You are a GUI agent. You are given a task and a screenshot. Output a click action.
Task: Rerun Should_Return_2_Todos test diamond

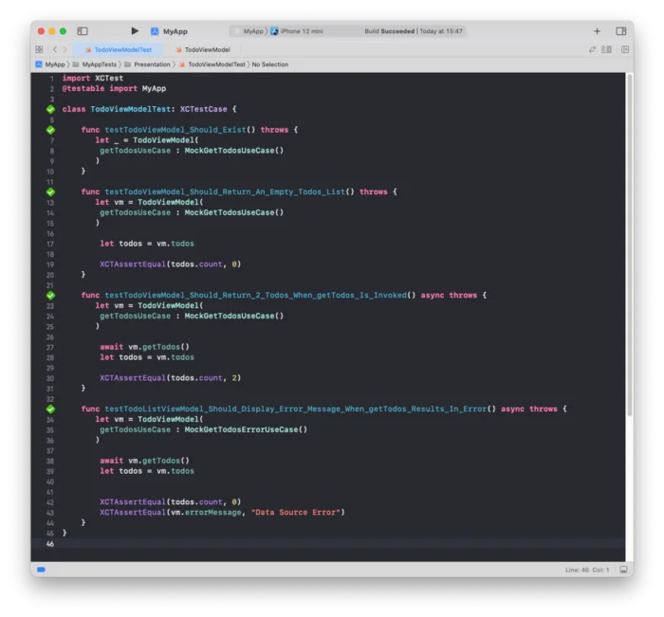[x=50, y=295]
